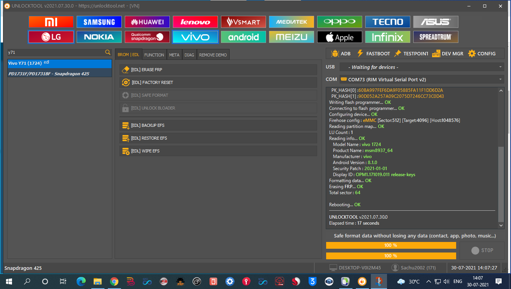Open Microsoft Edge from the taskbar
This screenshot has width=511, height=289.
point(81,281)
